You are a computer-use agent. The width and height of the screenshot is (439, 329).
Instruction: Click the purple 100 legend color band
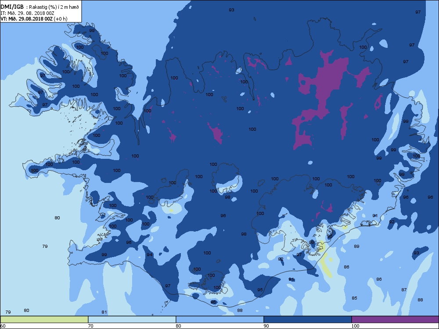(395, 319)
